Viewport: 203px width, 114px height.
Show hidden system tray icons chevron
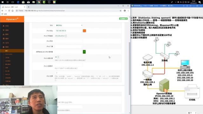tap(175, 2)
